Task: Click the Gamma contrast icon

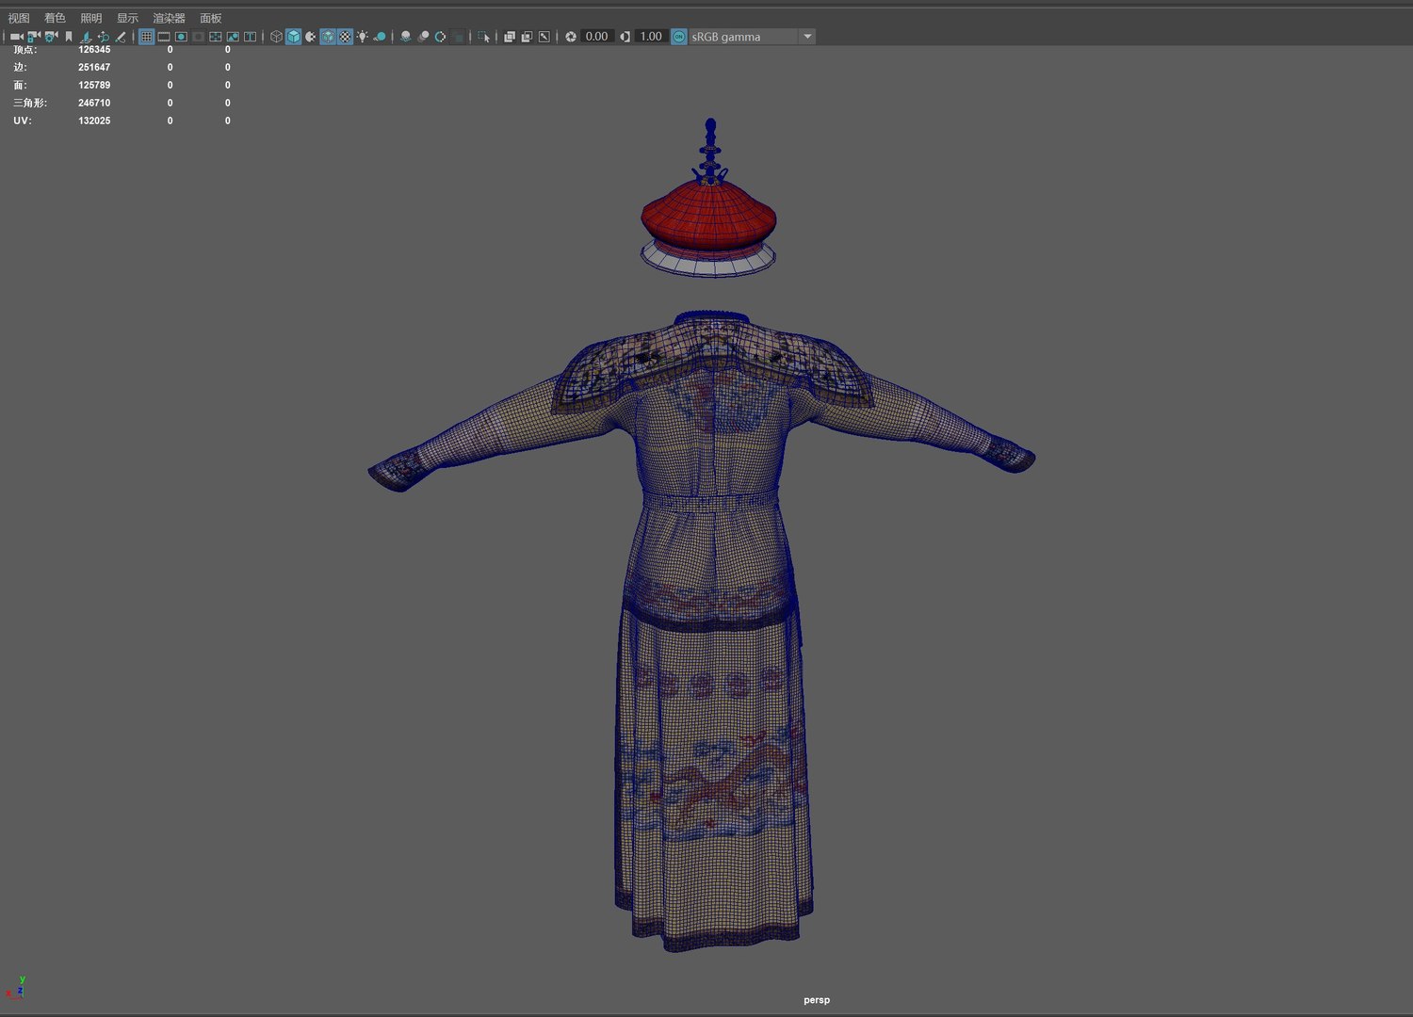Action: pos(625,37)
